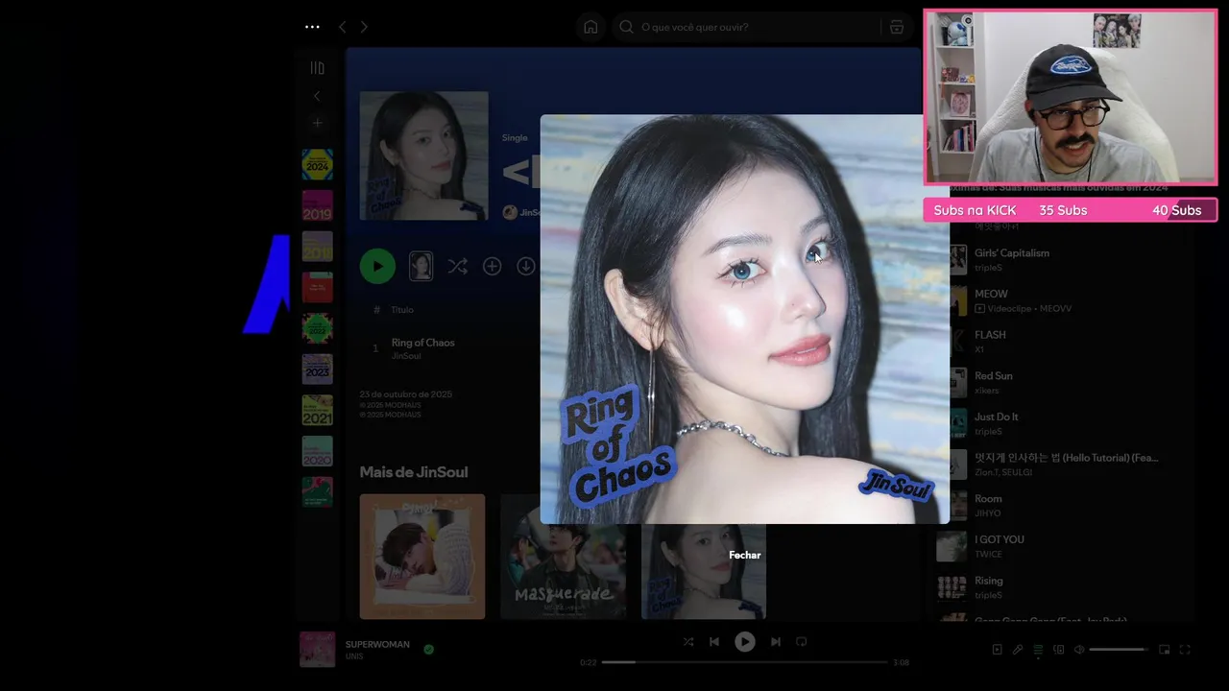Click the small cover preview next to play
1229x691 pixels.
point(421,266)
